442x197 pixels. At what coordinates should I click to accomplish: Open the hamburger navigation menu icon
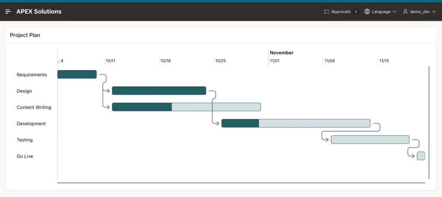point(8,12)
